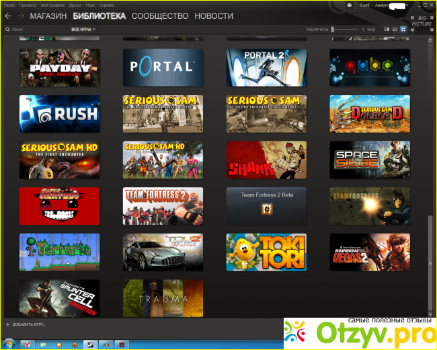
Task: Select the Terraria game tile
Action: click(x=60, y=252)
